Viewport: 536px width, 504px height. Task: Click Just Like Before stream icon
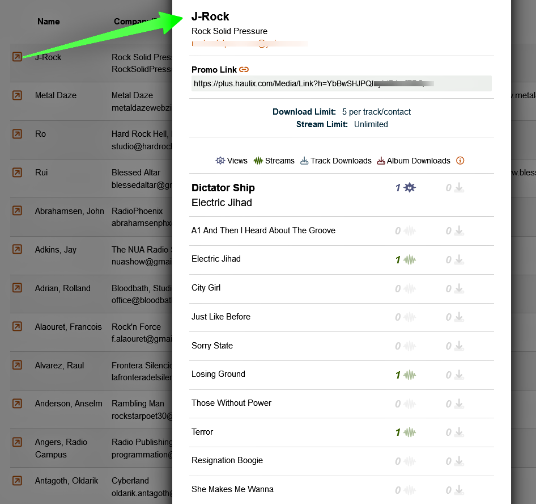click(x=410, y=317)
